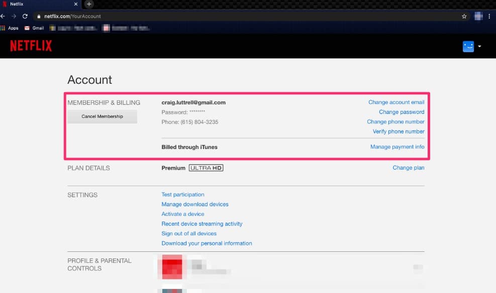Click the Netflix logo

click(x=31, y=46)
